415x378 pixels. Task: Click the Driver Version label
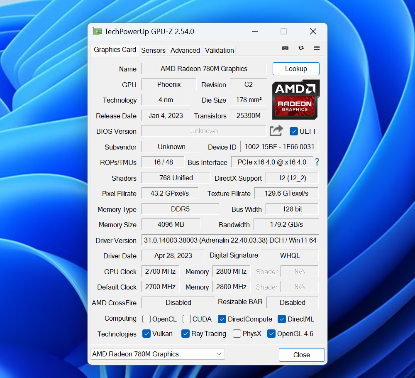[x=116, y=241]
